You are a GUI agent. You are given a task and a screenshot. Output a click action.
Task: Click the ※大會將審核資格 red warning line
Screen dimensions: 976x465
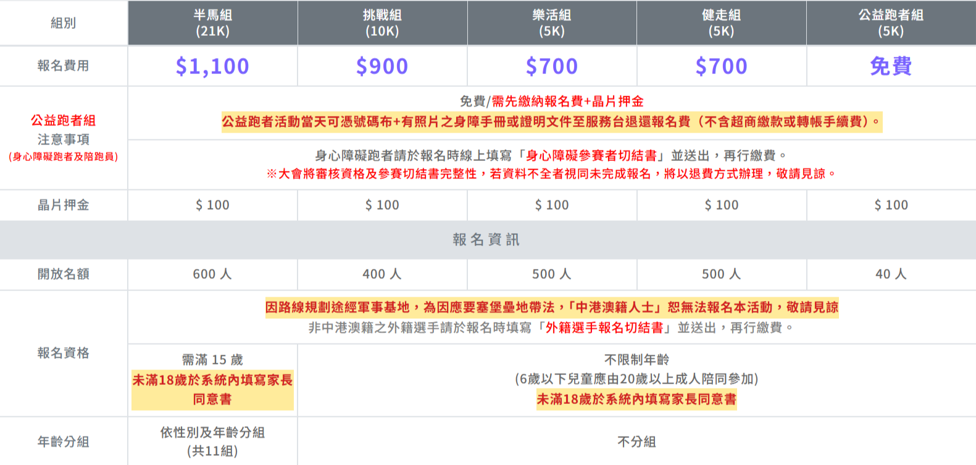(x=552, y=174)
